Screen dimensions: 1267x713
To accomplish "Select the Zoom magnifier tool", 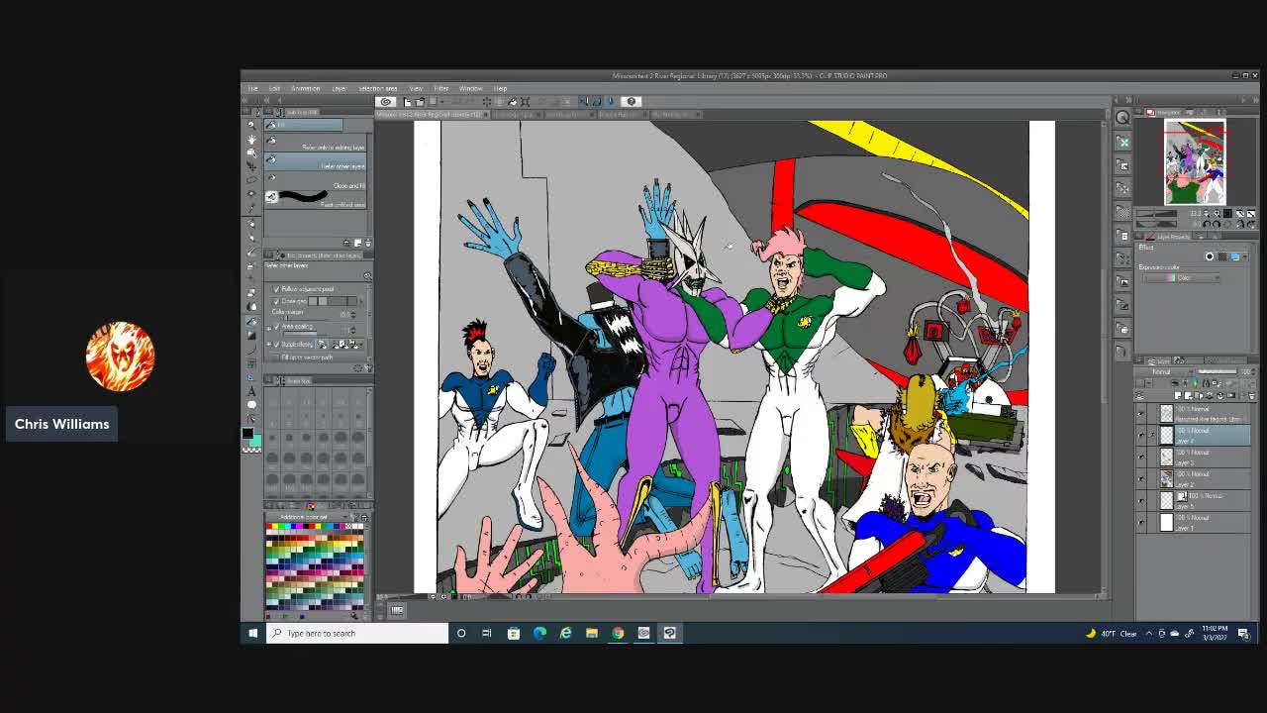I will [x=251, y=127].
